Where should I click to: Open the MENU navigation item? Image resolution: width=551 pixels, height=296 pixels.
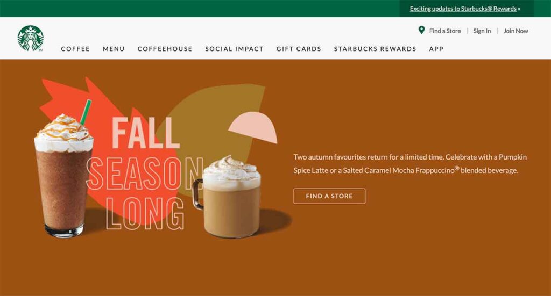(114, 49)
